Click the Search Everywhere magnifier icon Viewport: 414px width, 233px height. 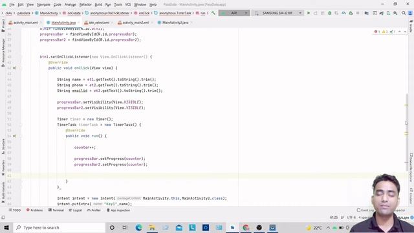coord(404,13)
